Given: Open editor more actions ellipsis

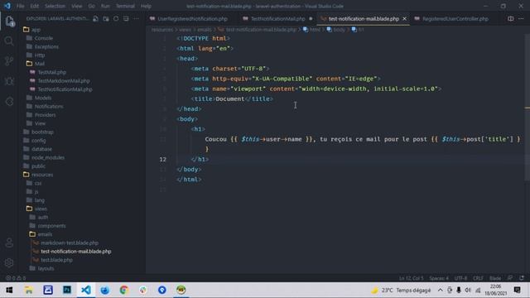Looking at the screenshot, I should coord(521,18).
